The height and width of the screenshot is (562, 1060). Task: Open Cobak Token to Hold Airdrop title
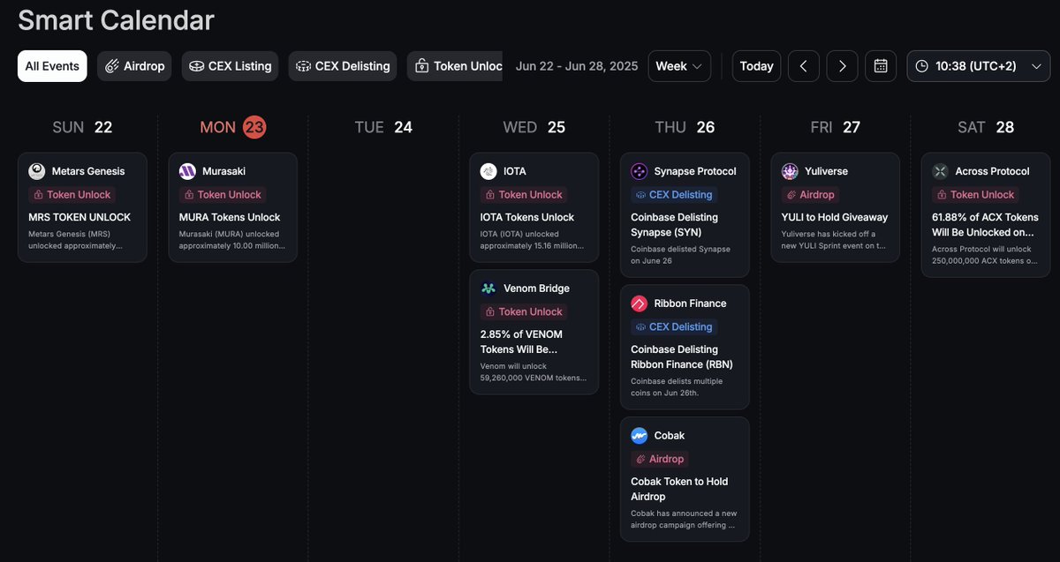click(679, 489)
